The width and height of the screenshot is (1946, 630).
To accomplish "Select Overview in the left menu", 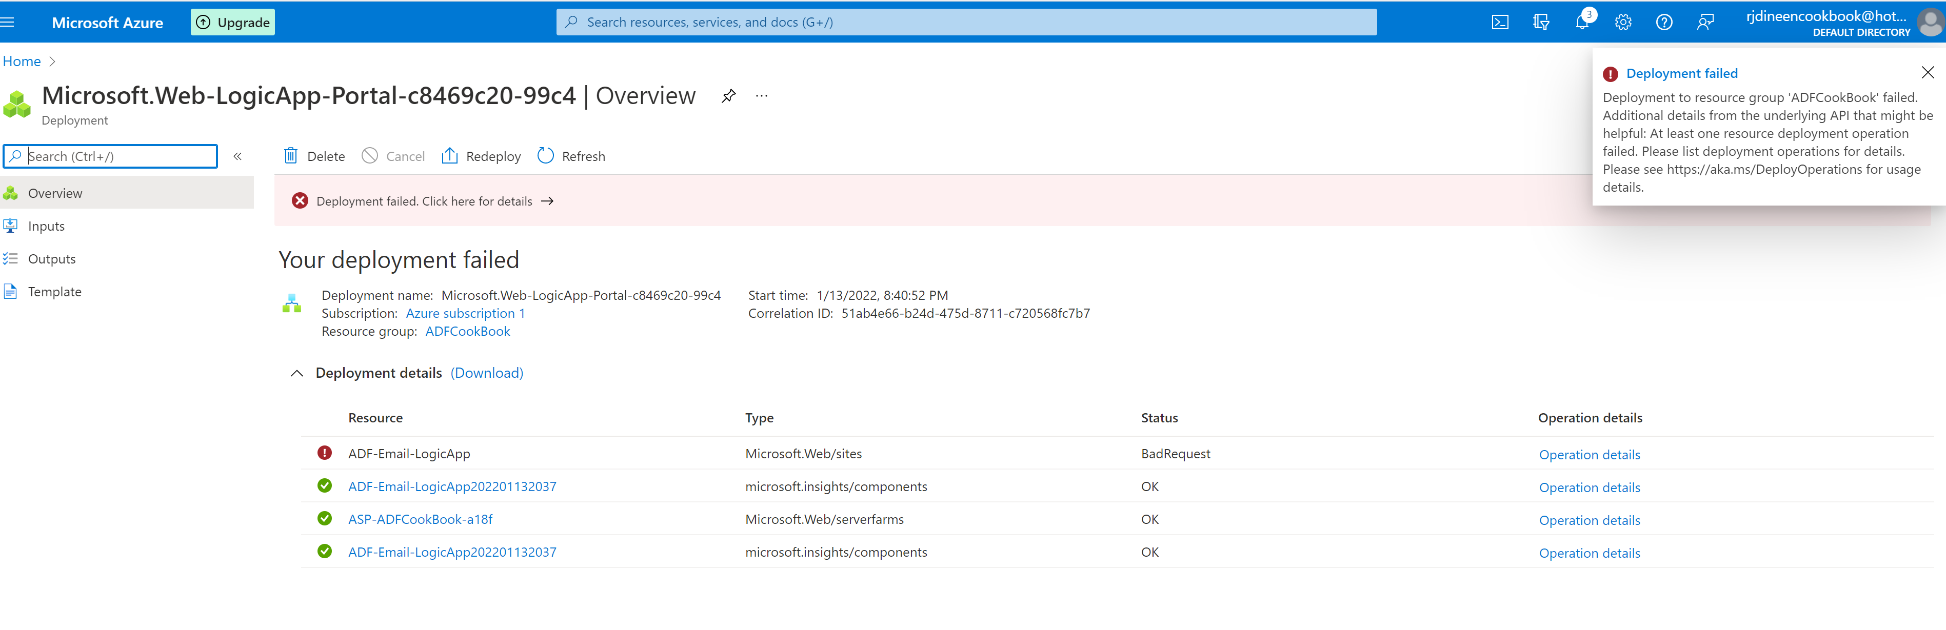I will [127, 193].
